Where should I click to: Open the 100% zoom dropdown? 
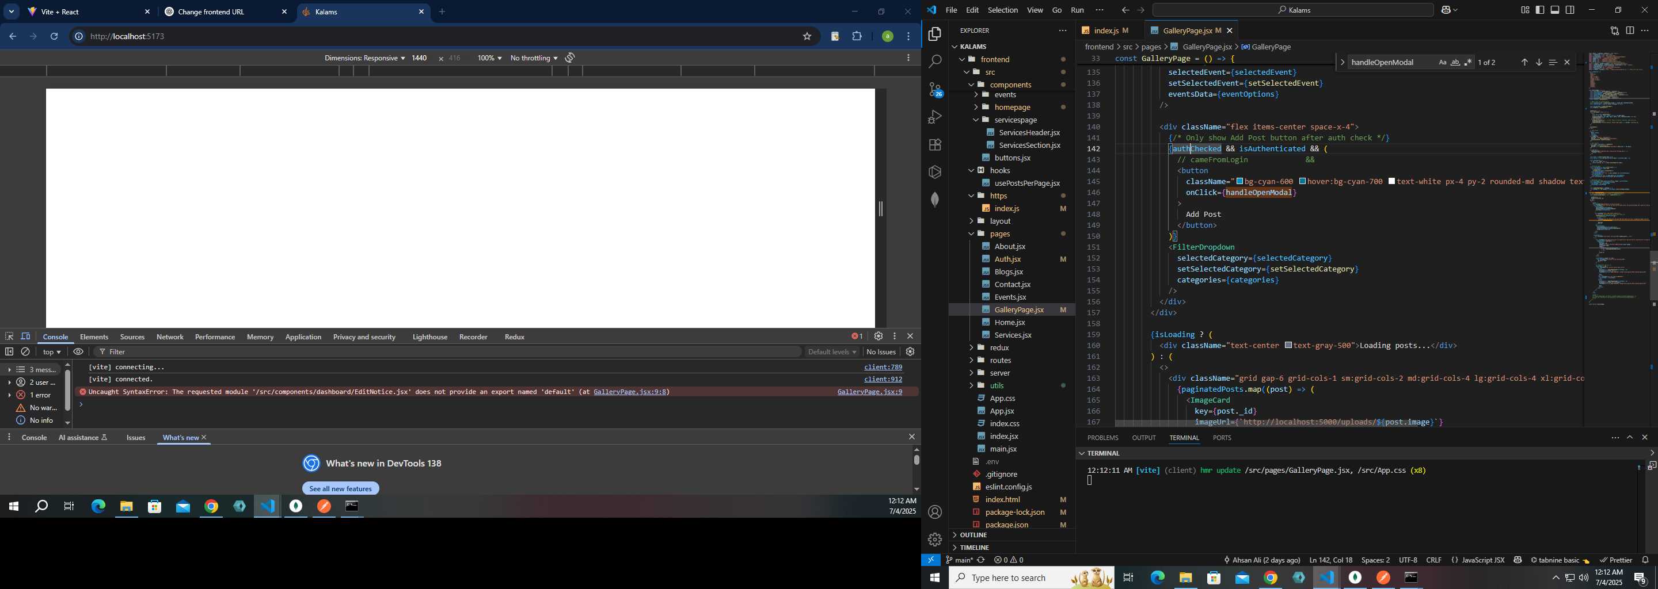point(489,59)
